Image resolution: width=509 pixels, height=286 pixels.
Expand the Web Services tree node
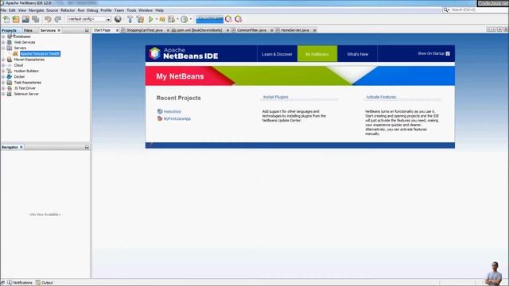point(3,42)
